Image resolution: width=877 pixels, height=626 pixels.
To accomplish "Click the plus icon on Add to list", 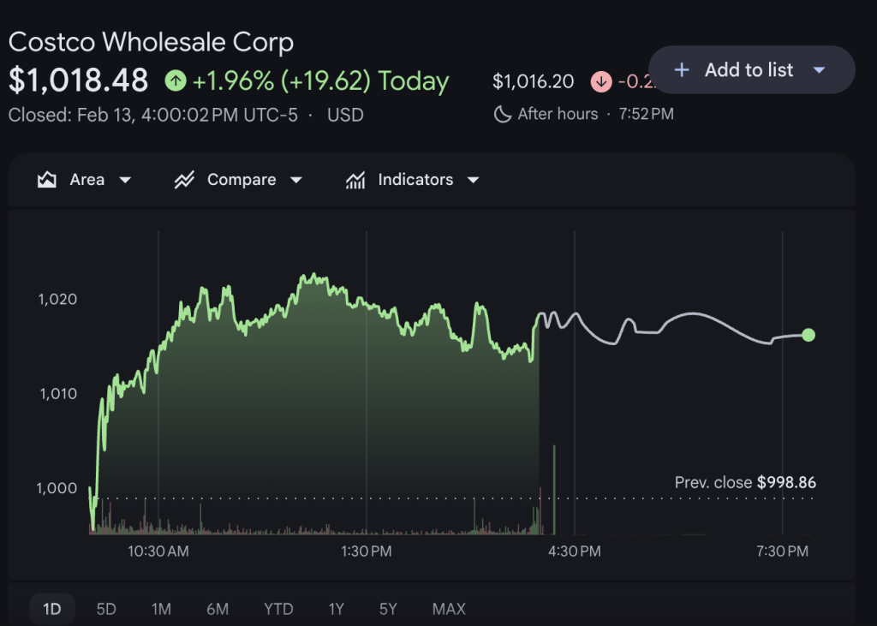I will click(x=681, y=70).
